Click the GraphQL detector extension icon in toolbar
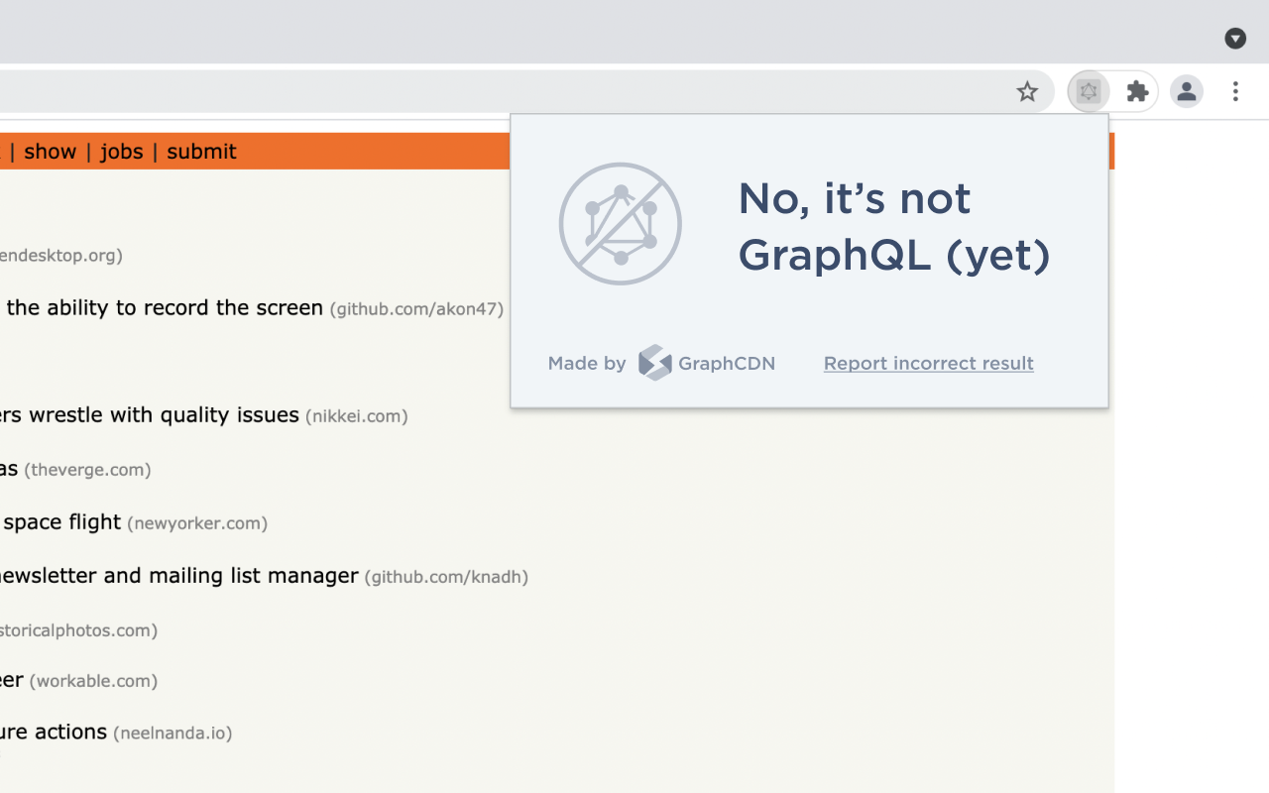Viewport: 1269px width, 793px height. [1088, 91]
